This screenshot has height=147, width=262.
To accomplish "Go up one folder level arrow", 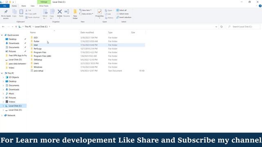I will click(16, 27).
